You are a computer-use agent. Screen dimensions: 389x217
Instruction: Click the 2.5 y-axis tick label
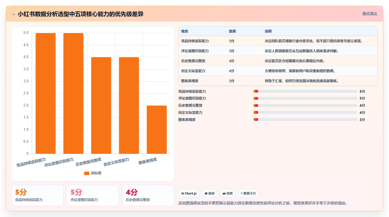click(x=26, y=93)
